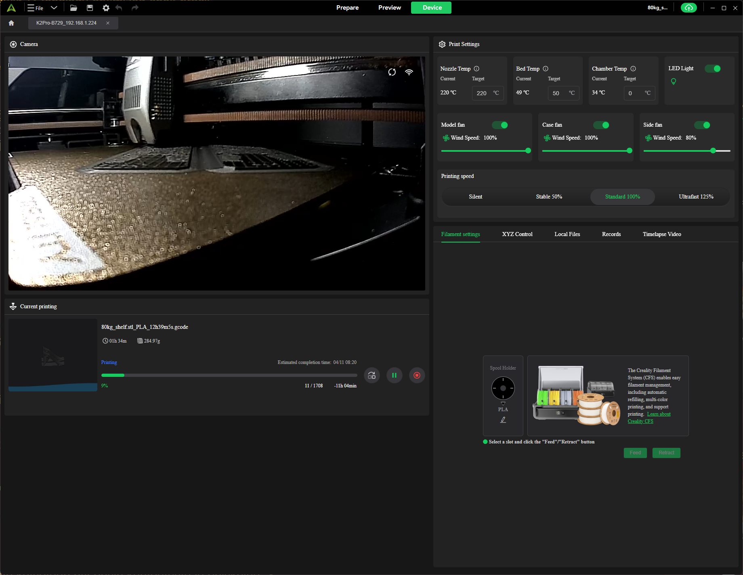Toggle the Side fan off
This screenshot has height=575, width=743.
[702, 125]
